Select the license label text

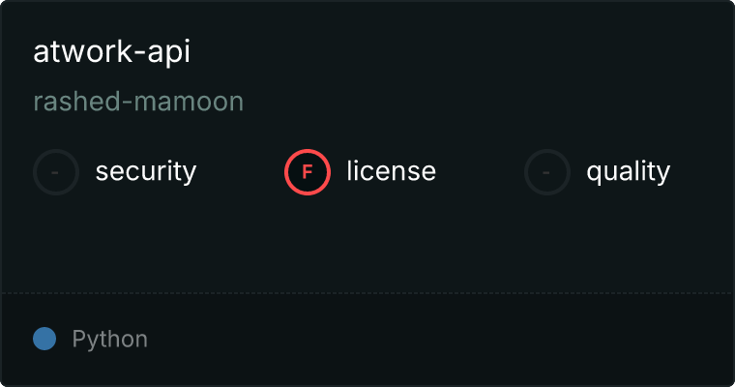coord(391,172)
